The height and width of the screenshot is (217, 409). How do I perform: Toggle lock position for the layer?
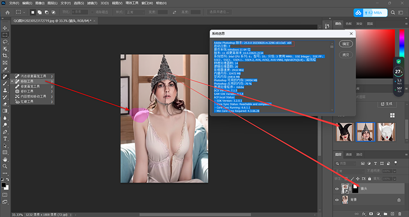tap(358, 179)
